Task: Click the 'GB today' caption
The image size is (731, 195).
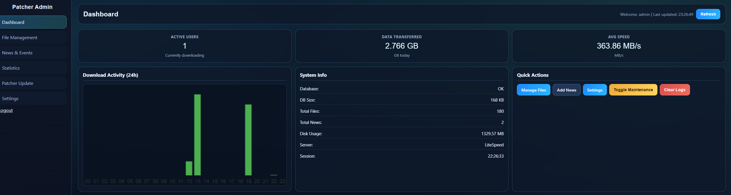Action: (402, 55)
